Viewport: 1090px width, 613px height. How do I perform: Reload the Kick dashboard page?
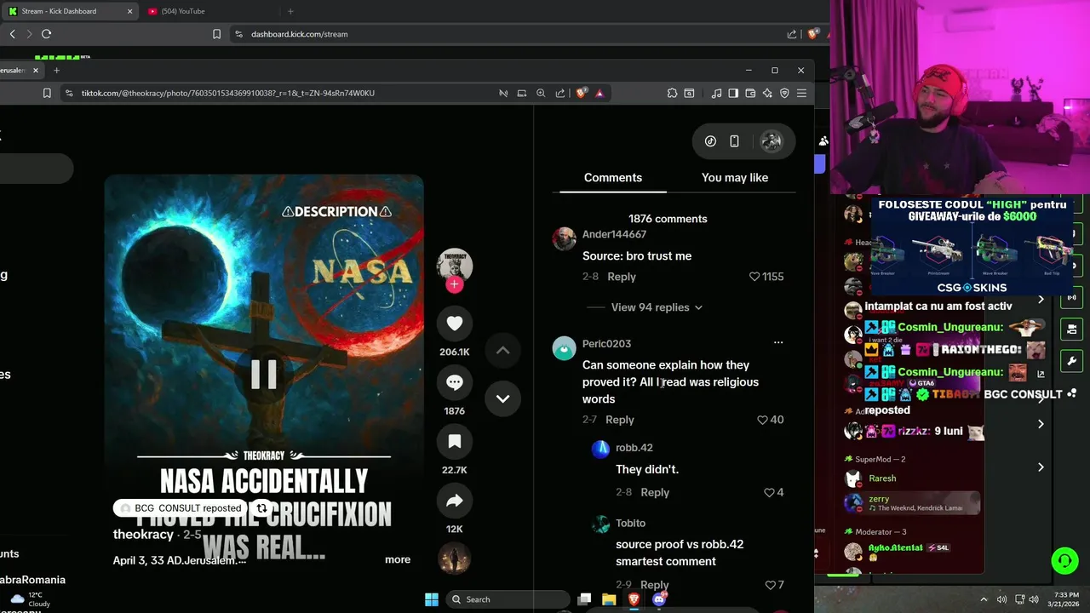[x=46, y=34]
